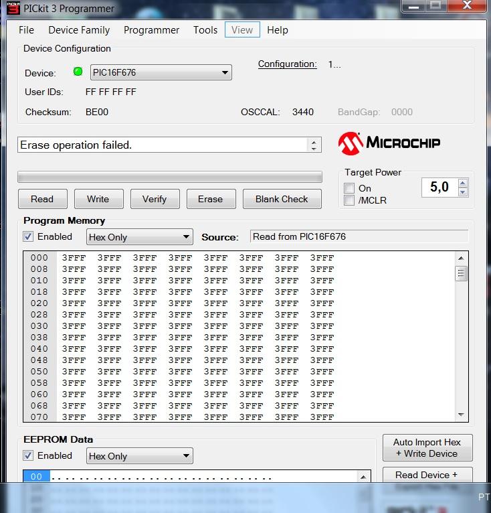Click status message scroll down arrow
Viewport: 491px width, 513px height.
coord(314,149)
